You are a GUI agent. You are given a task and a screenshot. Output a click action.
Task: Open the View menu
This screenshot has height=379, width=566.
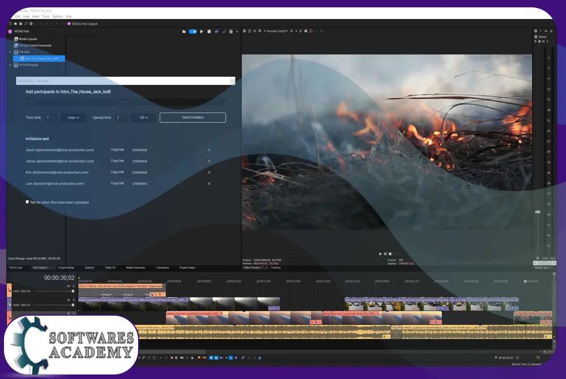27,16
